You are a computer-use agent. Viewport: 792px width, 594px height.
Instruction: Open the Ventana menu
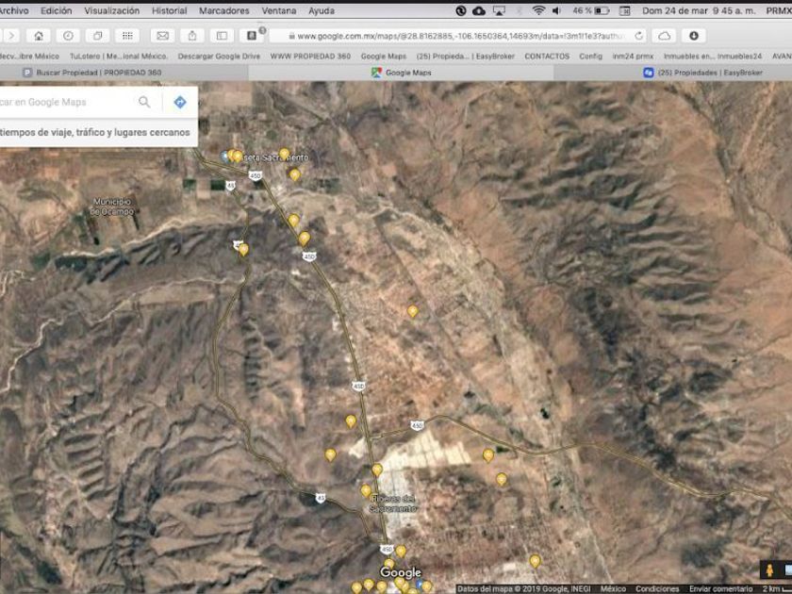pyautogui.click(x=279, y=10)
